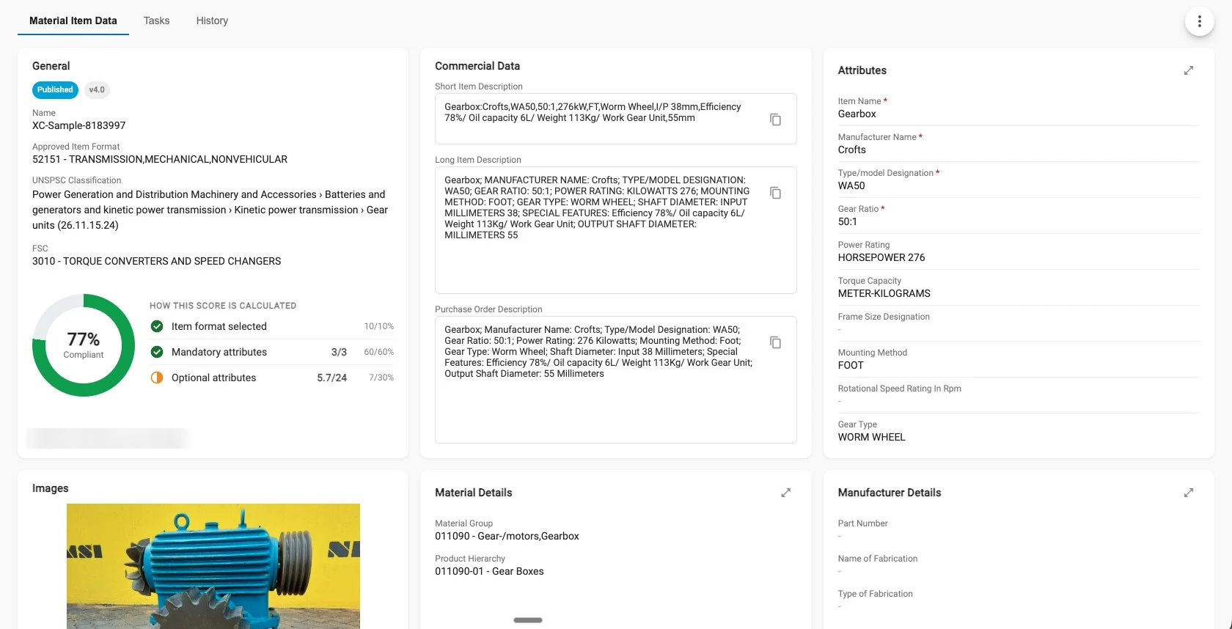
Task: Click the Manufacturer Name value Crofts
Action: click(852, 150)
